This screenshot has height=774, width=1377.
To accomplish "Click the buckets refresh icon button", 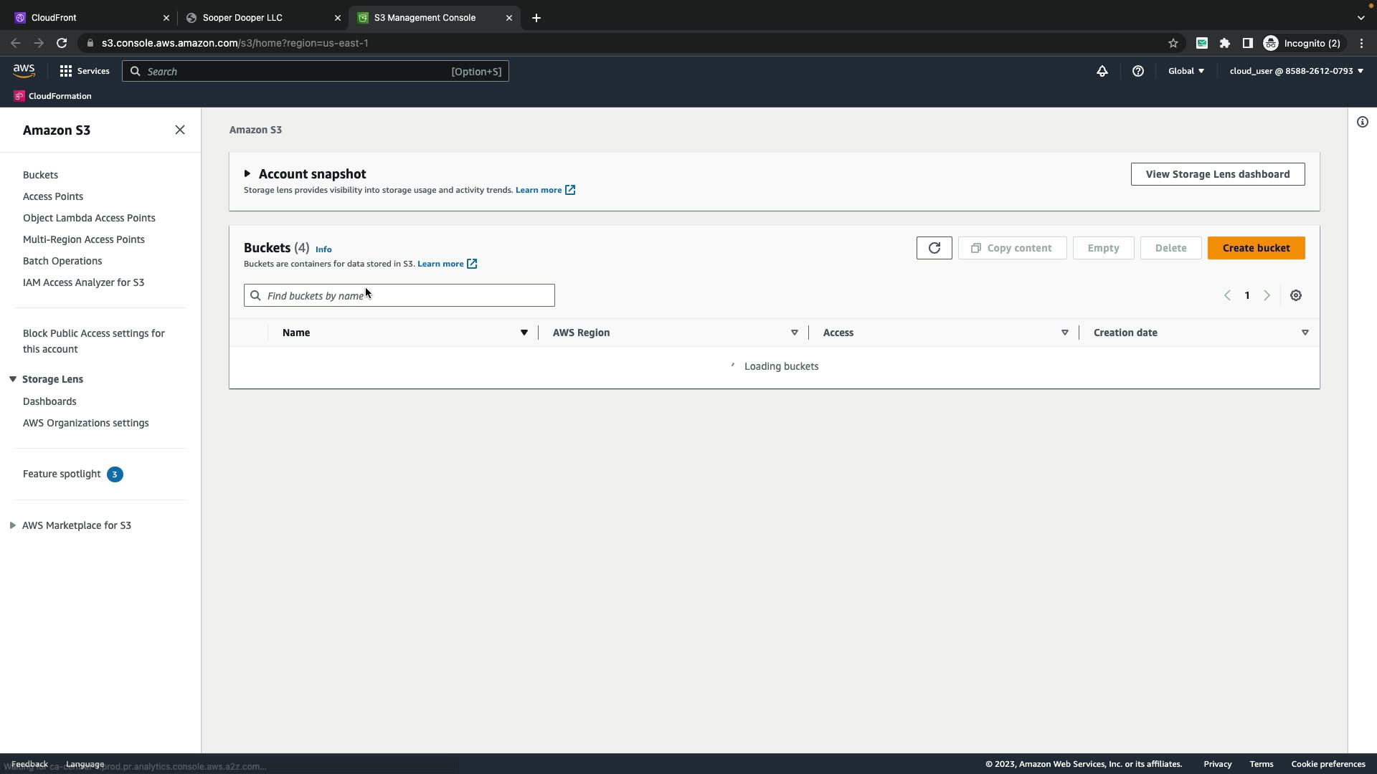I will (934, 248).
